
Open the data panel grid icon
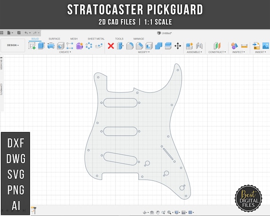pyautogui.click(x=2, y=33)
